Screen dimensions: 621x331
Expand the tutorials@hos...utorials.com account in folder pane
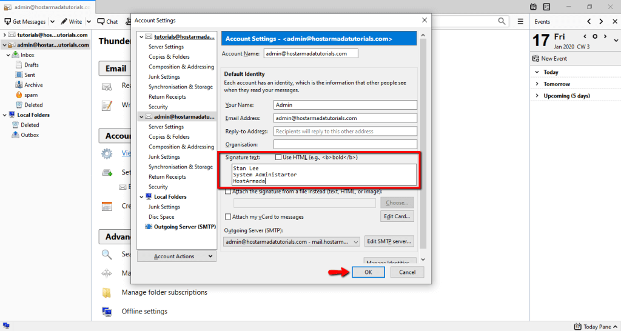4,35
